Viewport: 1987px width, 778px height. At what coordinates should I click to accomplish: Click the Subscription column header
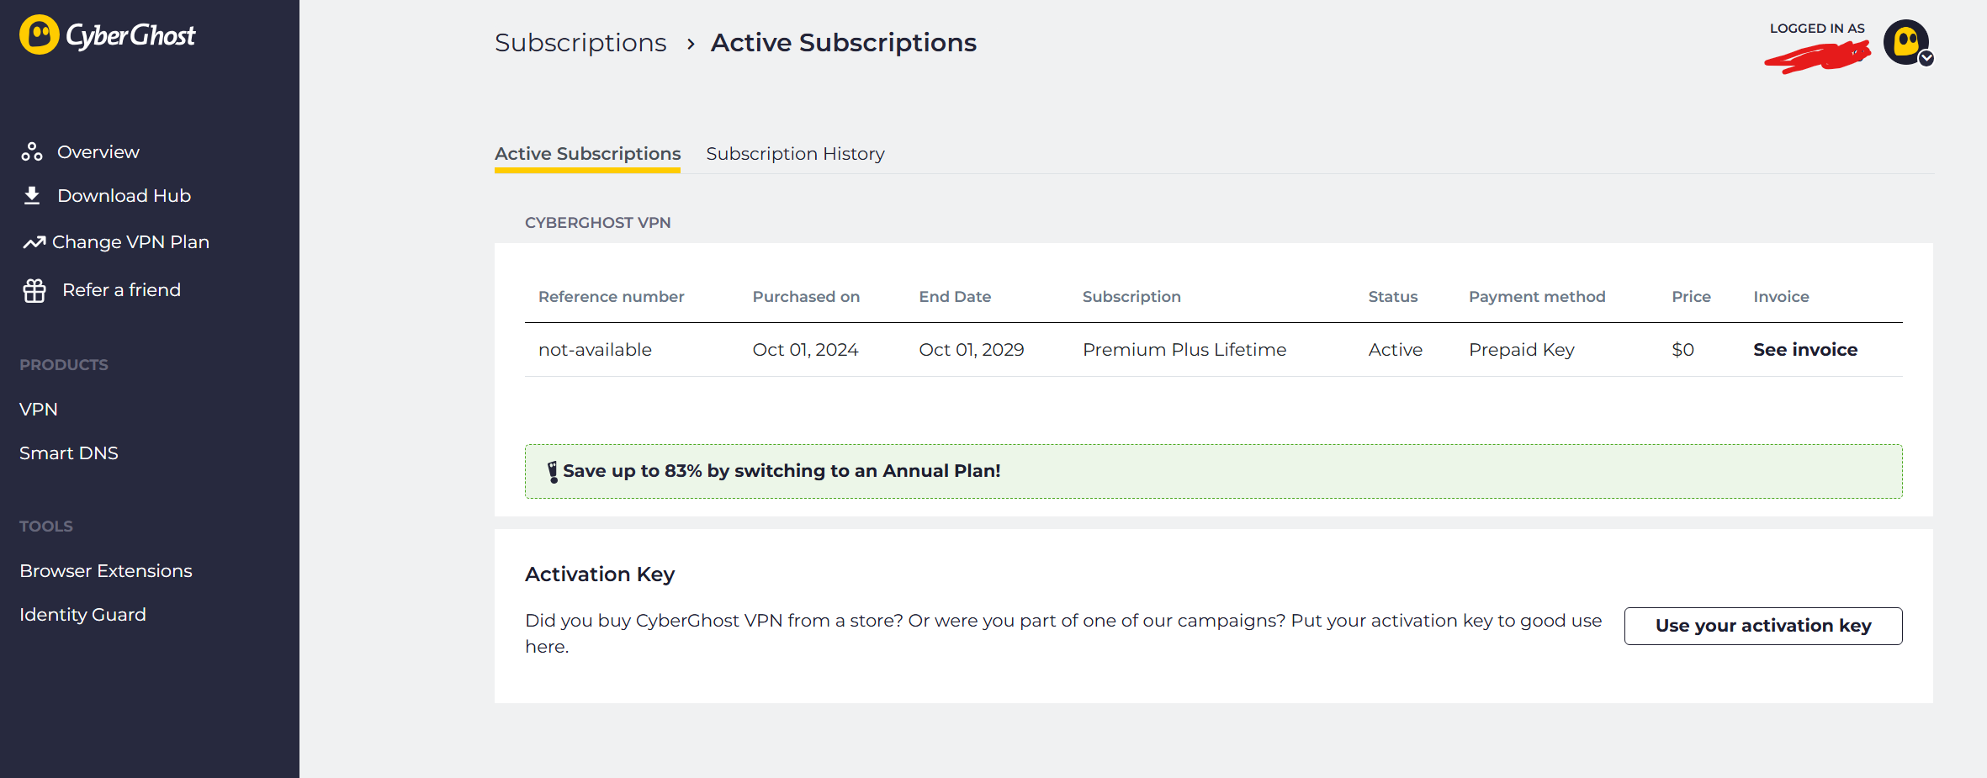(x=1131, y=297)
